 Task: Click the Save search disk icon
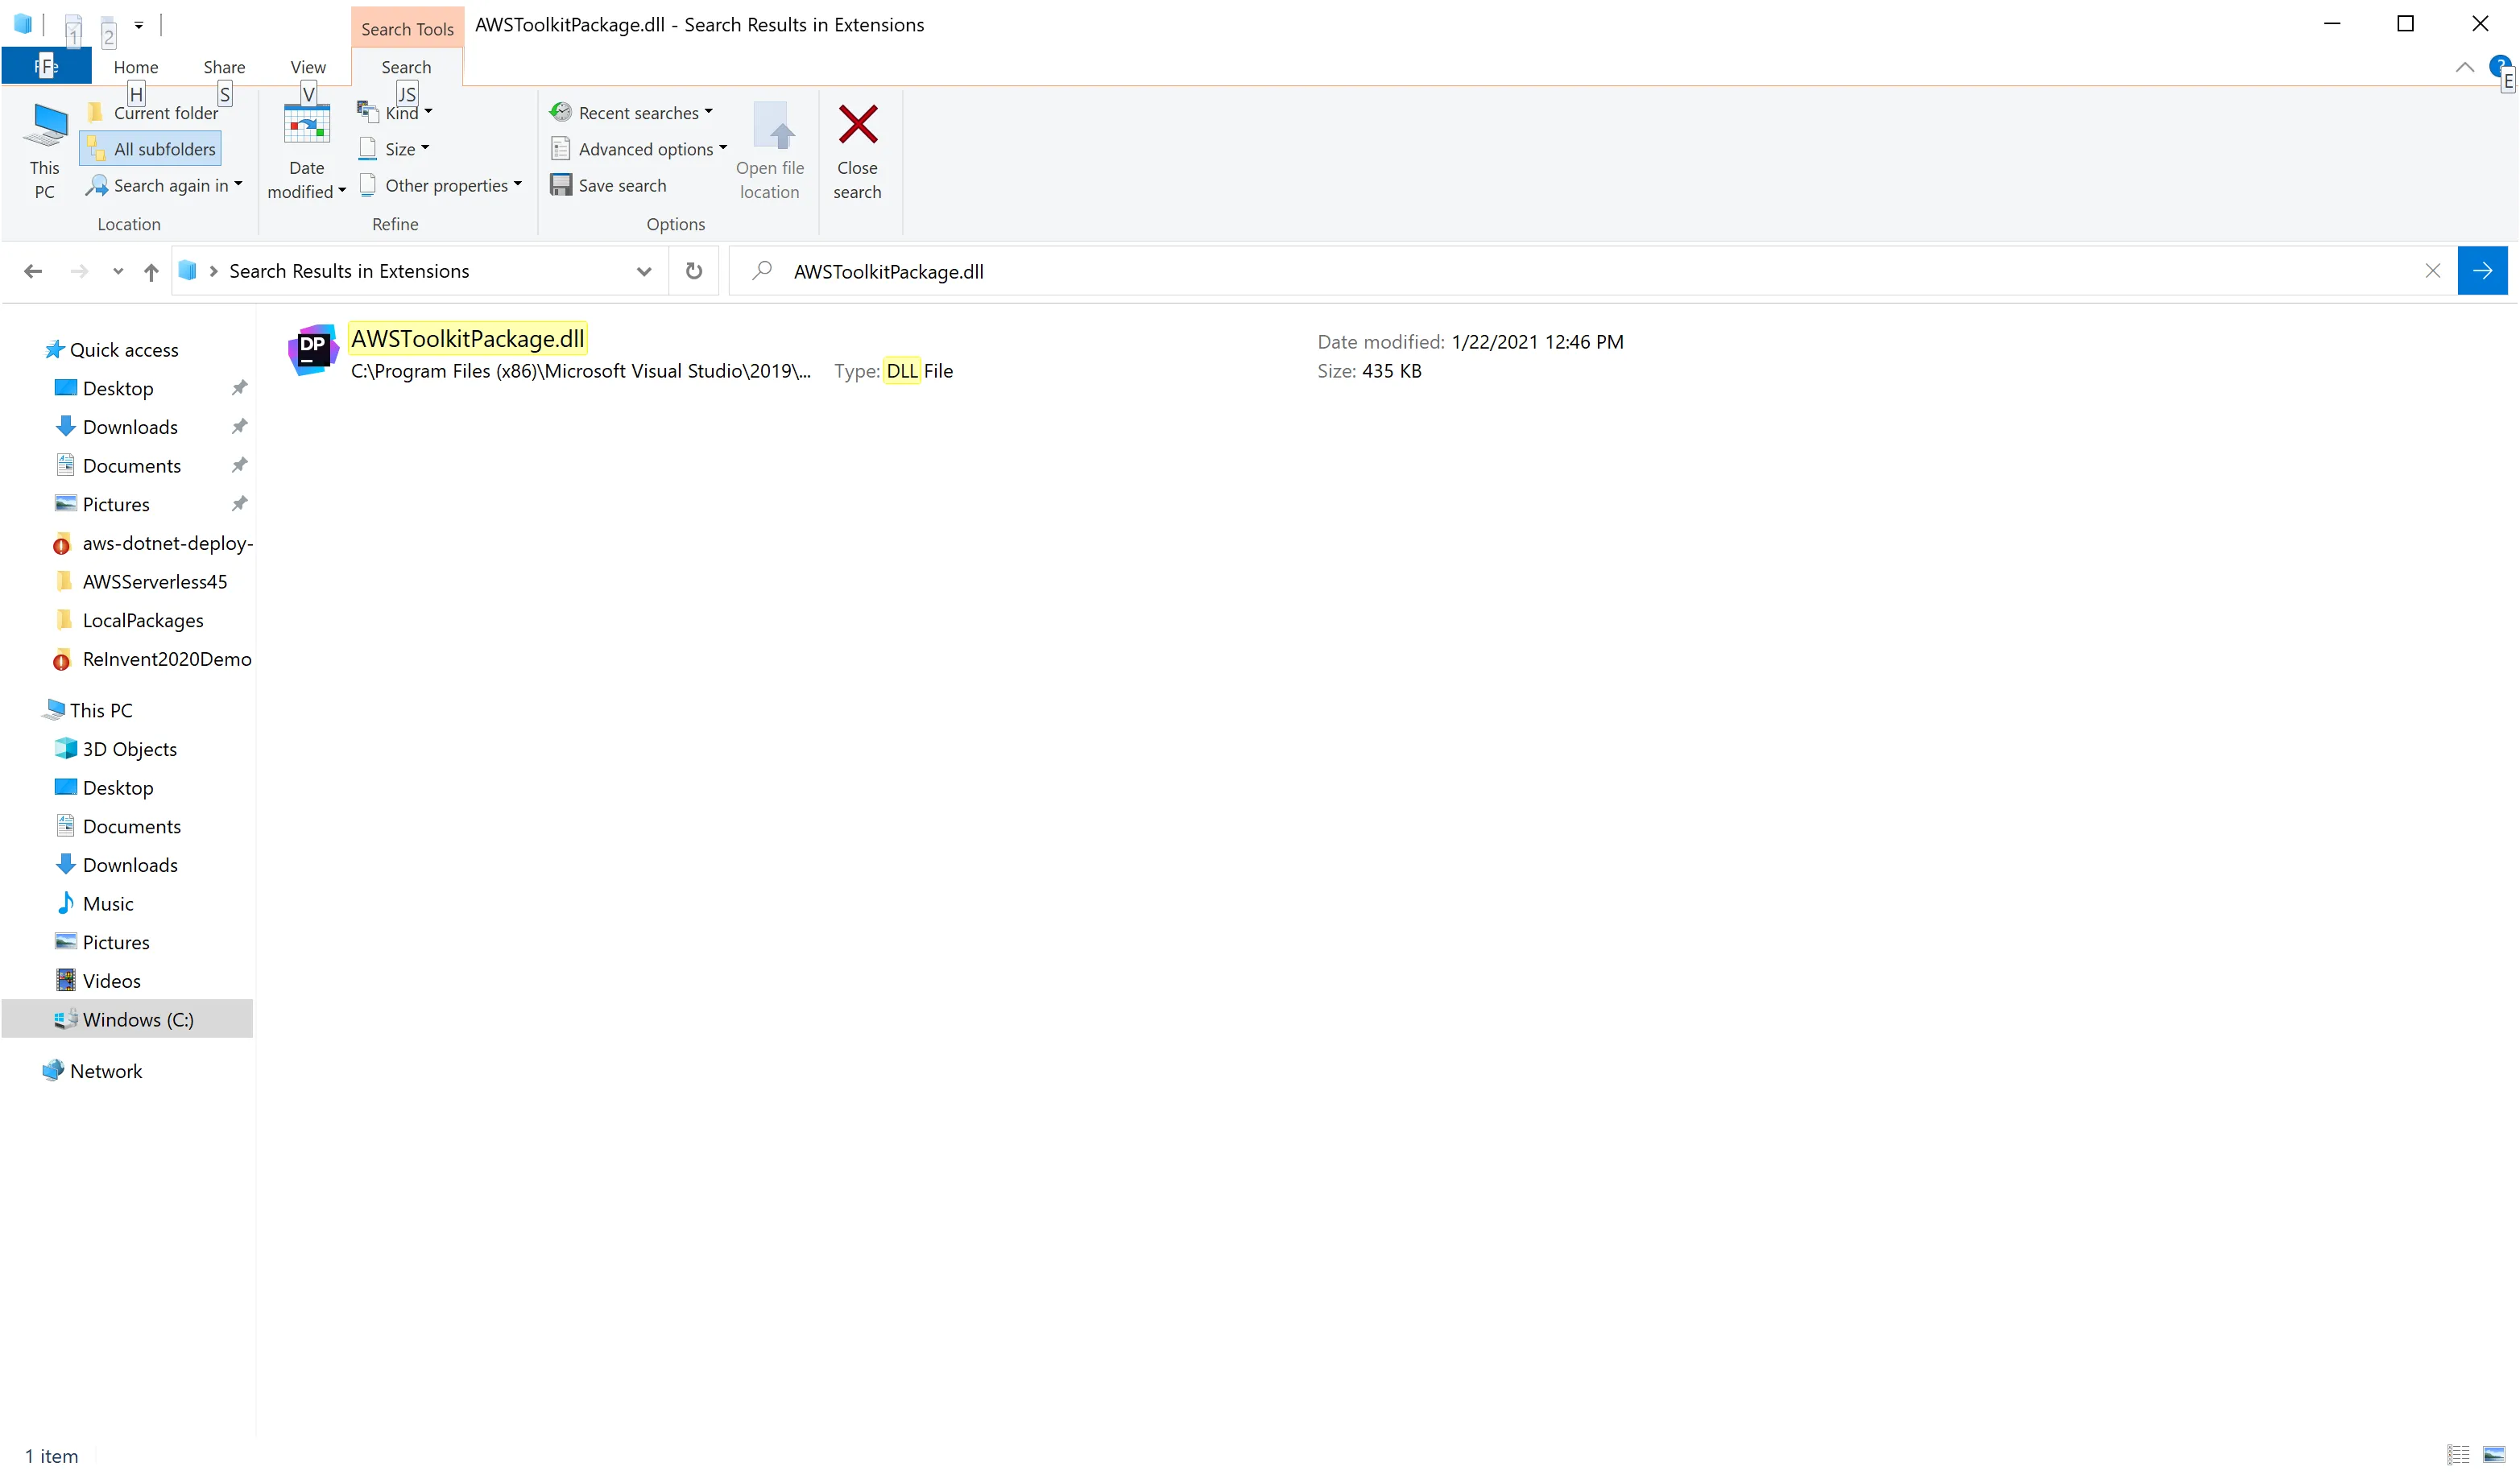[561, 185]
